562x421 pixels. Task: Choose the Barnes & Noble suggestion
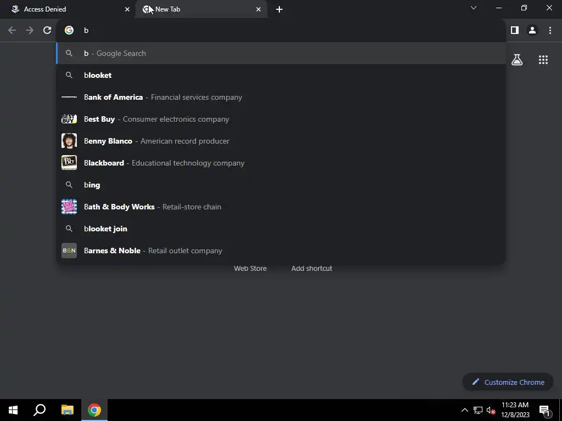(x=281, y=251)
